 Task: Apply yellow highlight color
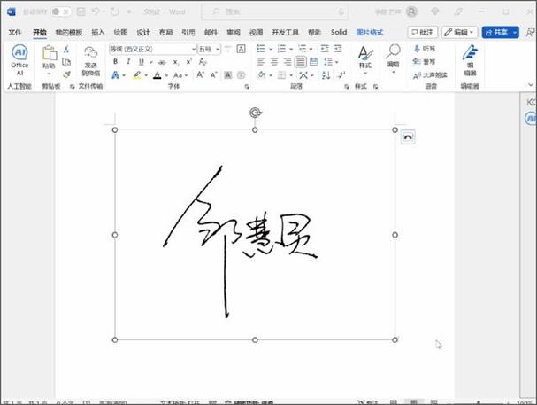(x=137, y=75)
